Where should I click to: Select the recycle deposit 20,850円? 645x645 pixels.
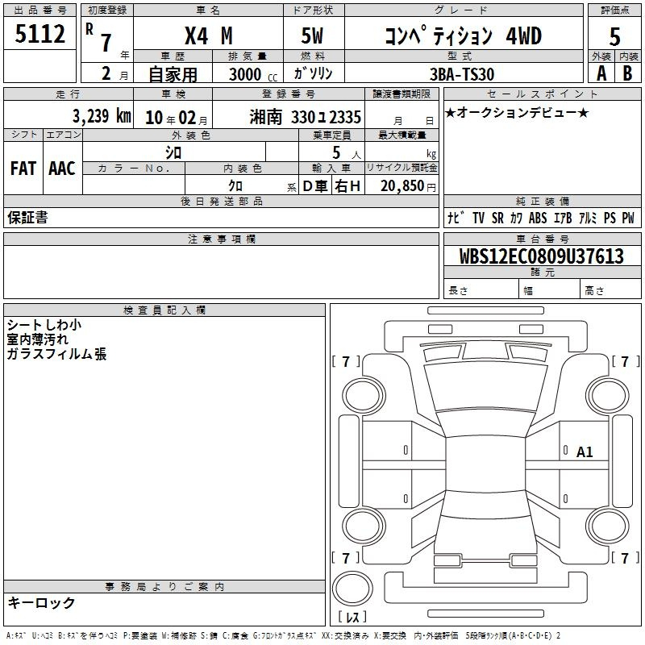[408, 186]
